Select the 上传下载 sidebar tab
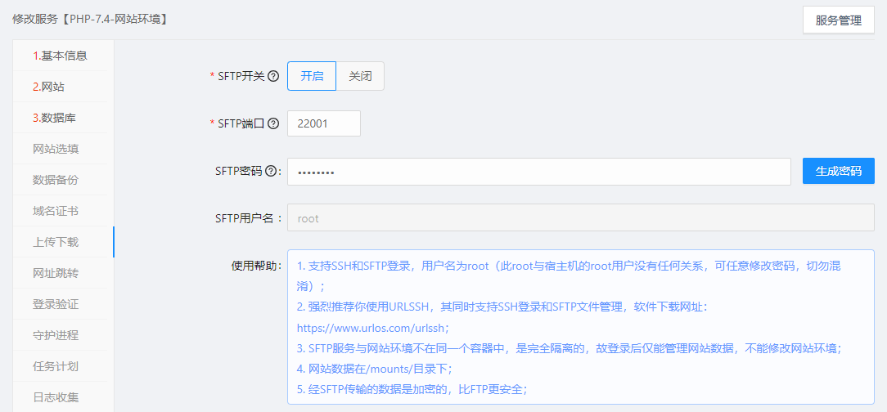Image resolution: width=887 pixels, height=412 pixels. [x=56, y=242]
